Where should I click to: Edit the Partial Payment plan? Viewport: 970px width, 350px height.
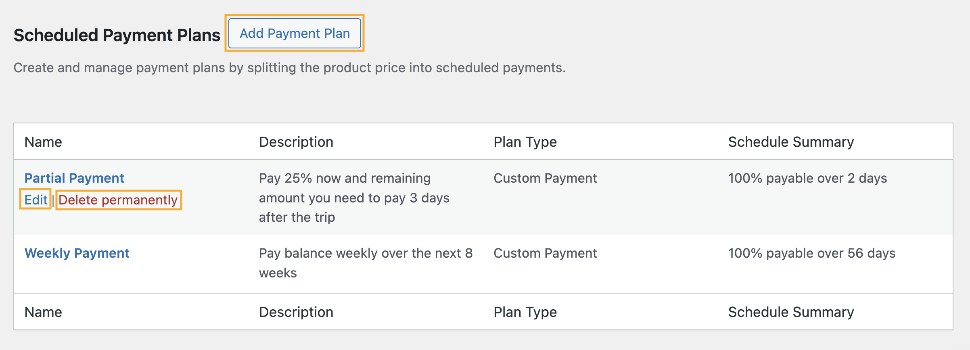point(36,200)
